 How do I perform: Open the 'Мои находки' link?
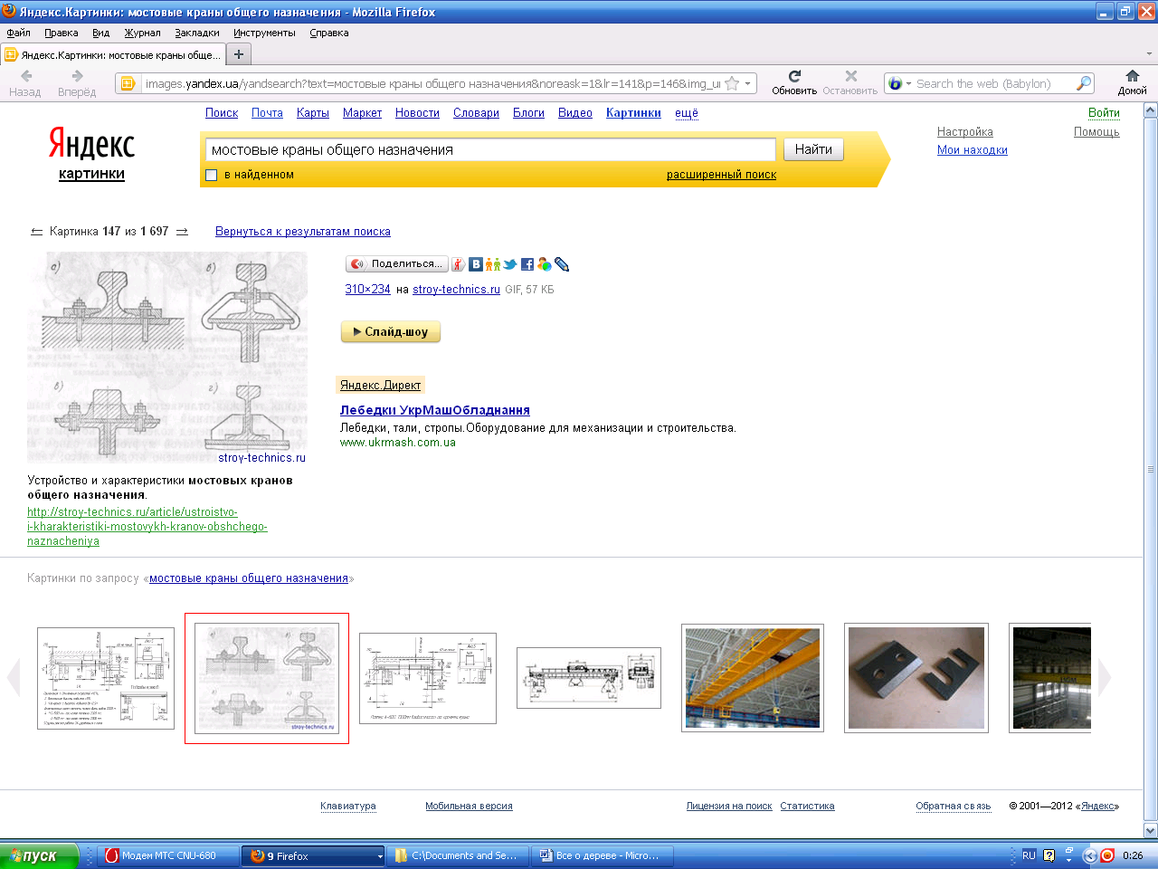coord(973,150)
